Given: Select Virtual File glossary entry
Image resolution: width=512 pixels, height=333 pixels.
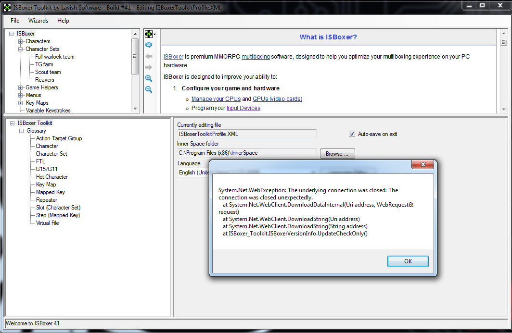Looking at the screenshot, I should pos(47,223).
